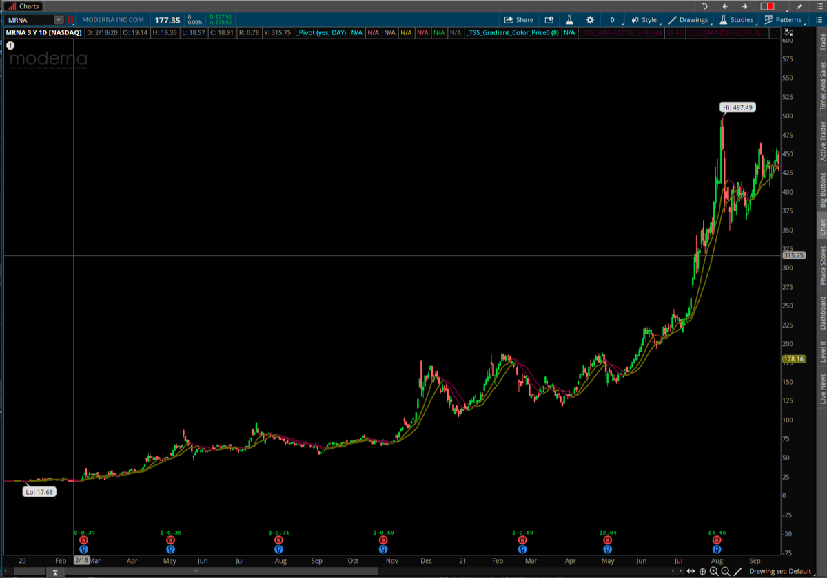Click the horizontal expand arrows icon
The width and height of the screenshot is (827, 578).
[691, 572]
